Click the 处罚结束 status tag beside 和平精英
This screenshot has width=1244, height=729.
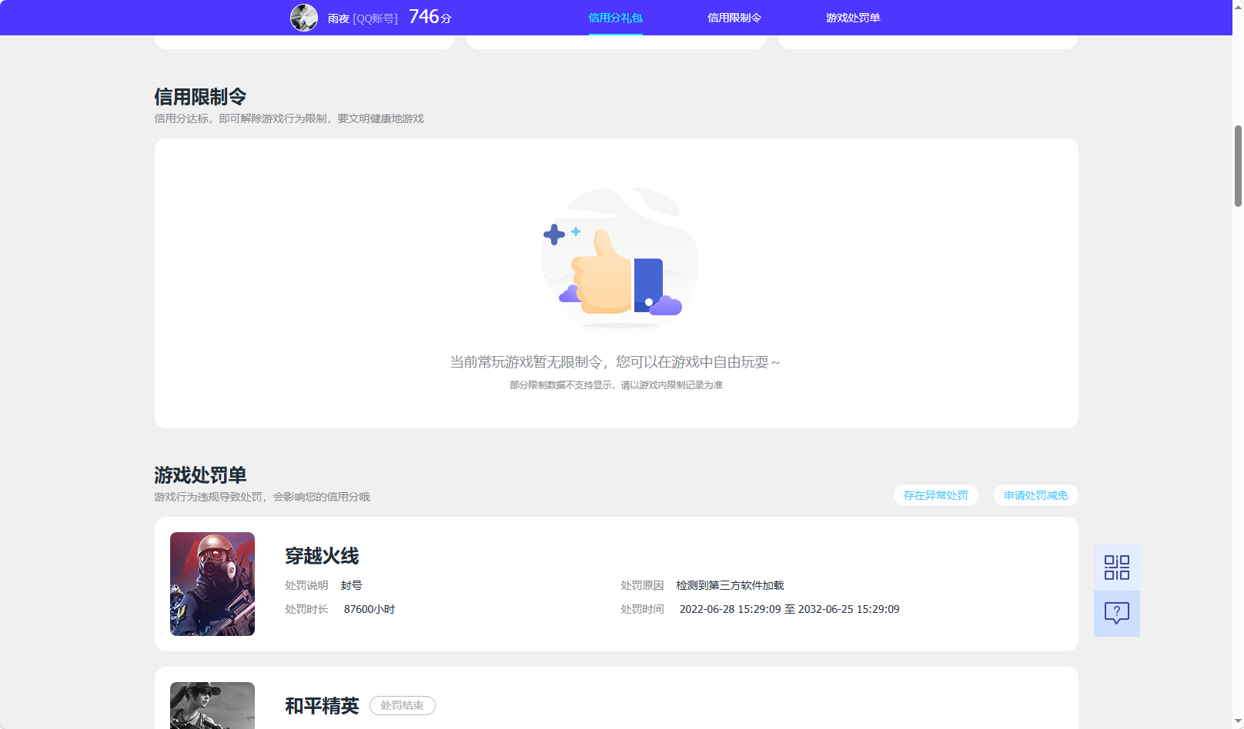point(402,705)
